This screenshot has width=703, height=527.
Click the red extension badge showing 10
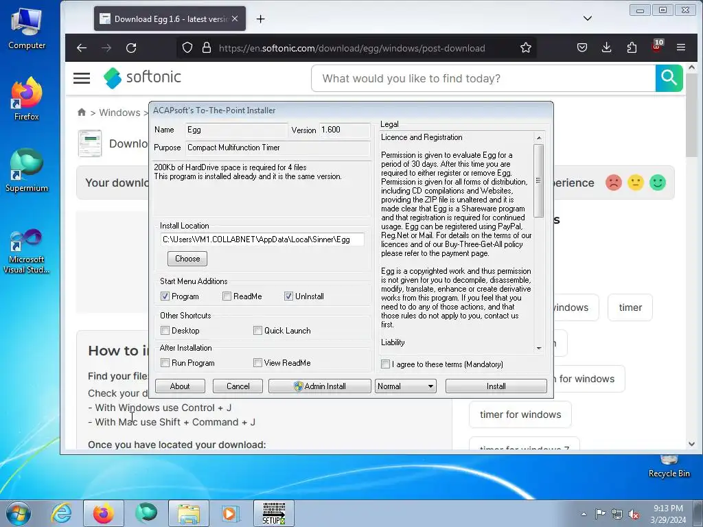tap(657, 46)
